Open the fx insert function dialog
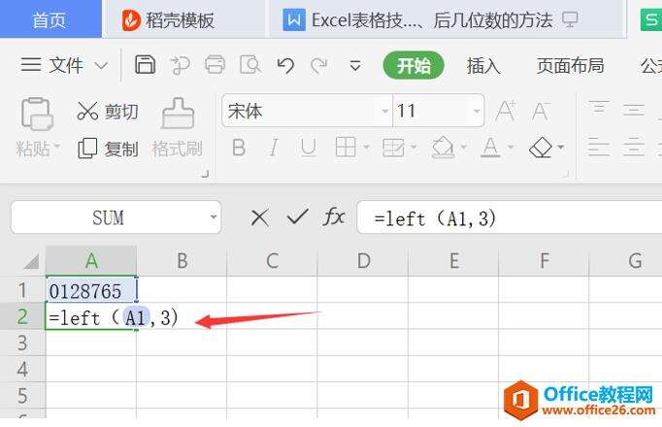 [x=334, y=217]
